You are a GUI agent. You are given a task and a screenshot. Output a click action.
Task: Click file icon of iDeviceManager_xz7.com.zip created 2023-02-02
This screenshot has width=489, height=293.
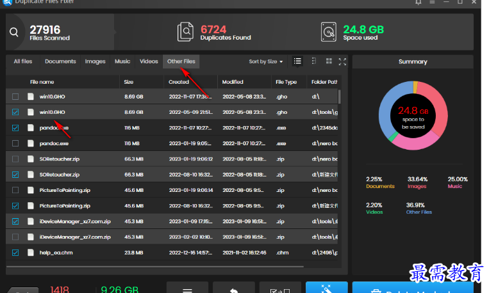[x=31, y=237]
